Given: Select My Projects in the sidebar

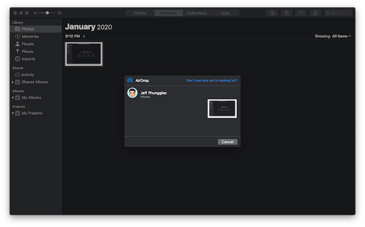Looking at the screenshot, I should click(36, 113).
